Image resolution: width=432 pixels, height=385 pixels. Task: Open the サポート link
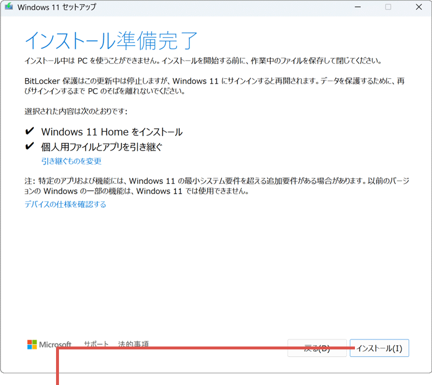pyautogui.click(x=96, y=344)
